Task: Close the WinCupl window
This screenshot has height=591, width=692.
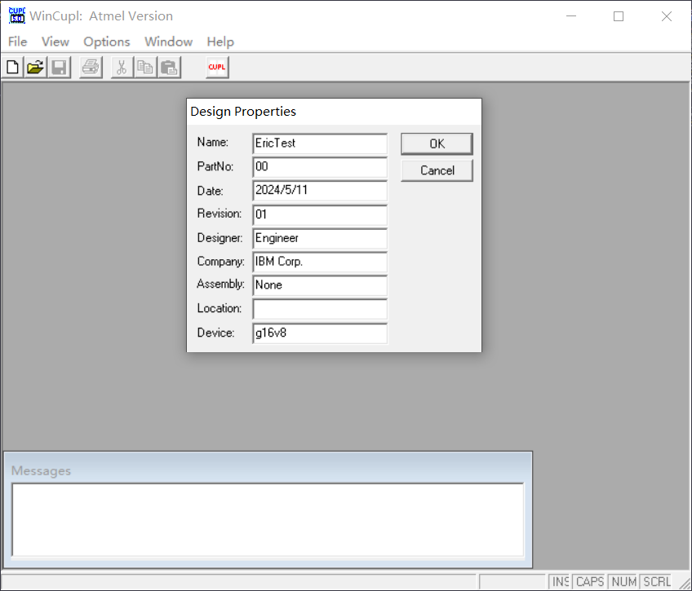Action: coord(667,16)
